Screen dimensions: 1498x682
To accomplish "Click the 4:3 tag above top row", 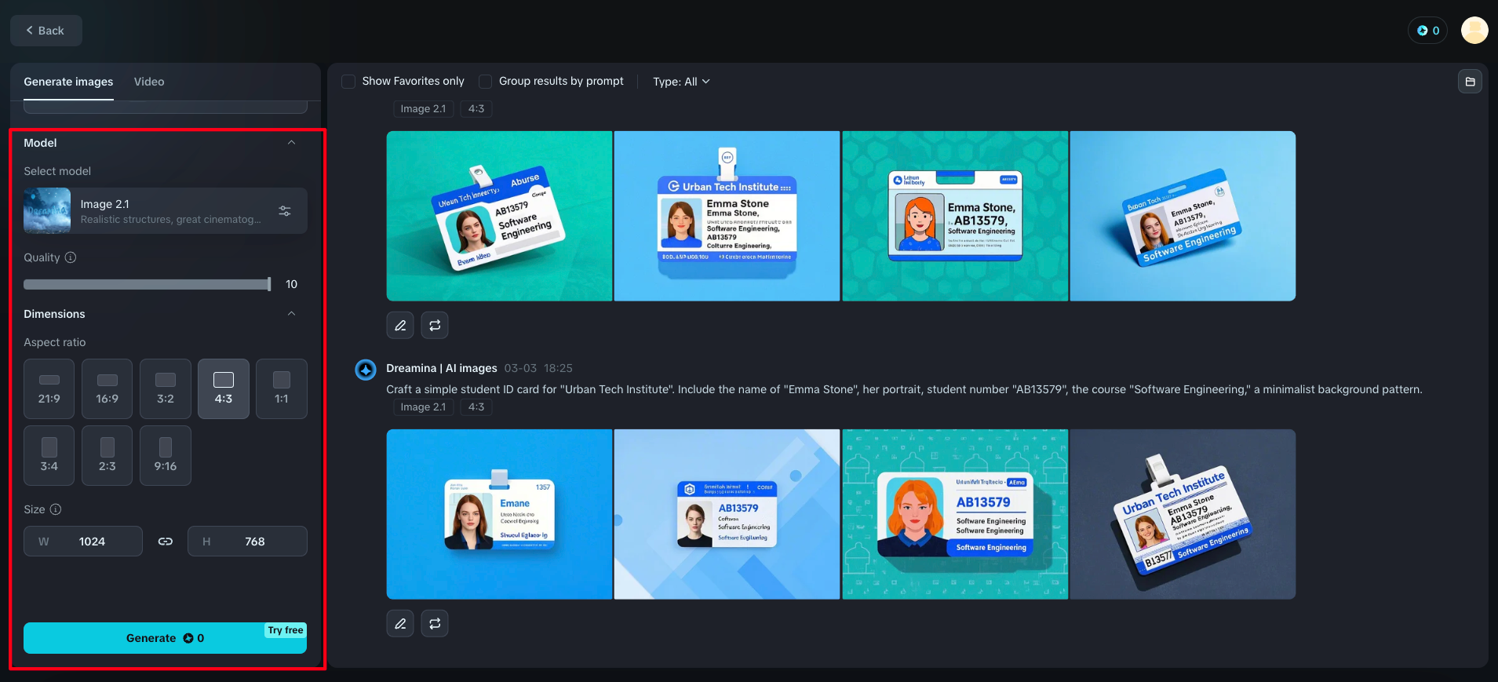I will click(476, 109).
